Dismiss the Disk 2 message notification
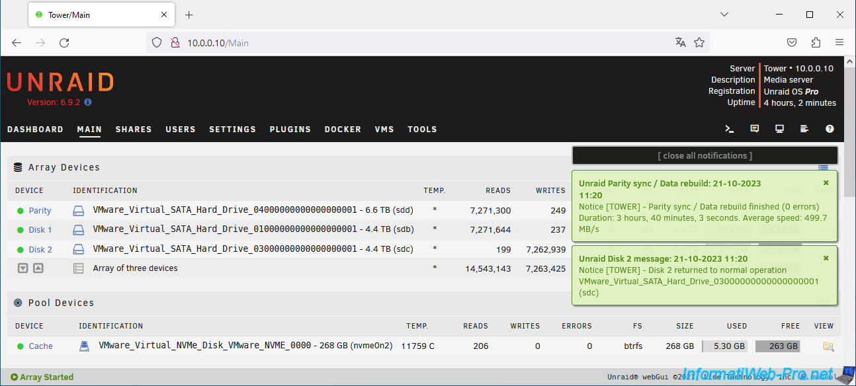 pyautogui.click(x=826, y=258)
